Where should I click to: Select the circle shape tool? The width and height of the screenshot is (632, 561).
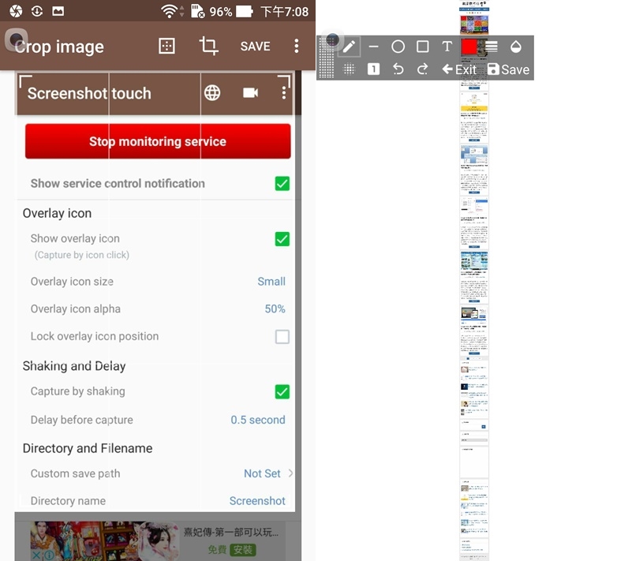pos(398,47)
